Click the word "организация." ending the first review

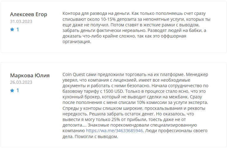pos(77,42)
